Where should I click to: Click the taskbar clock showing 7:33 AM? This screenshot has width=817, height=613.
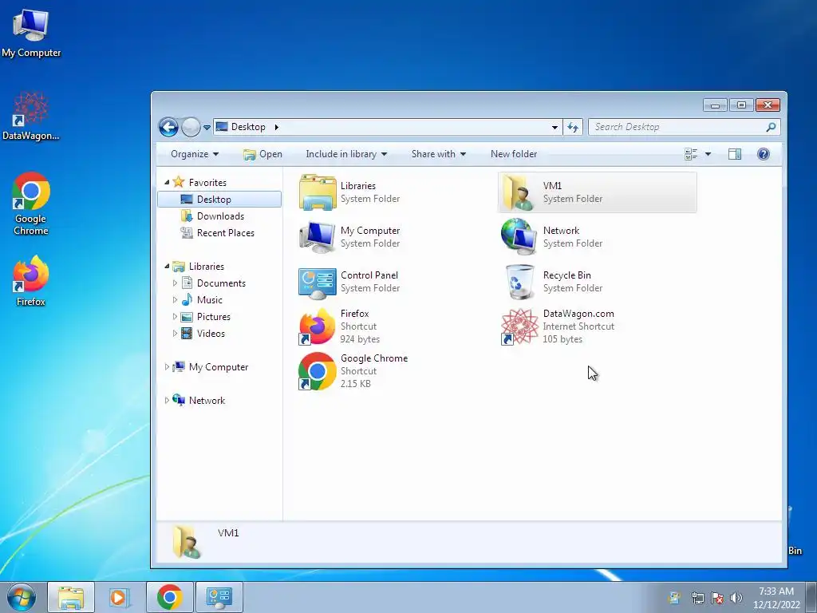pos(776,597)
